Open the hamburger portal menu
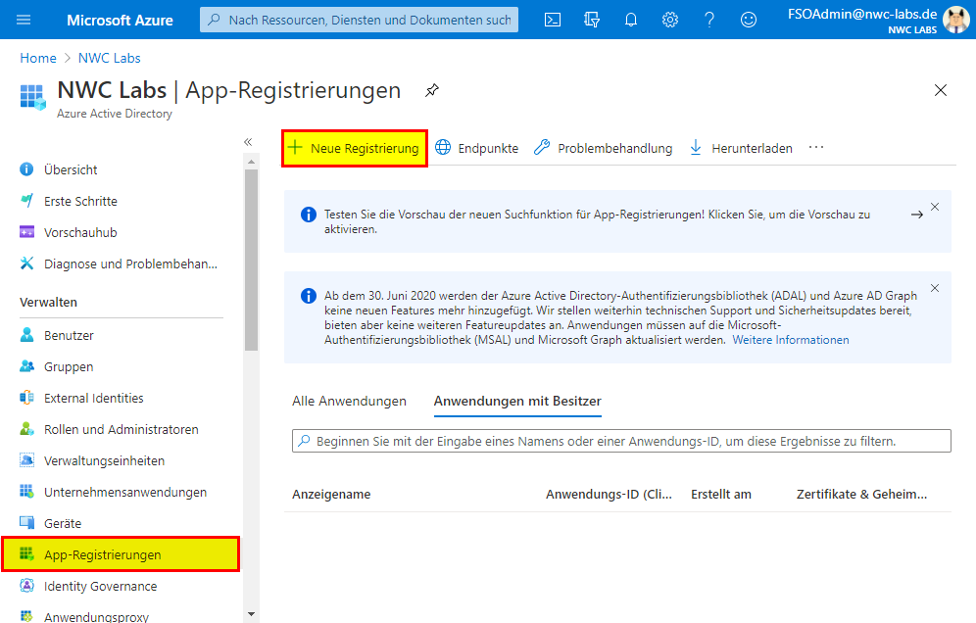 pos(24,20)
